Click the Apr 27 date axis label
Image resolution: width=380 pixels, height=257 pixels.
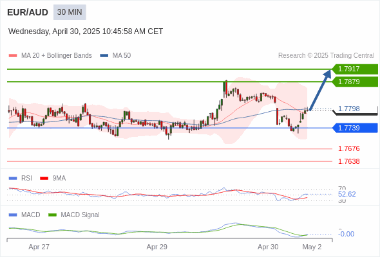(x=39, y=247)
